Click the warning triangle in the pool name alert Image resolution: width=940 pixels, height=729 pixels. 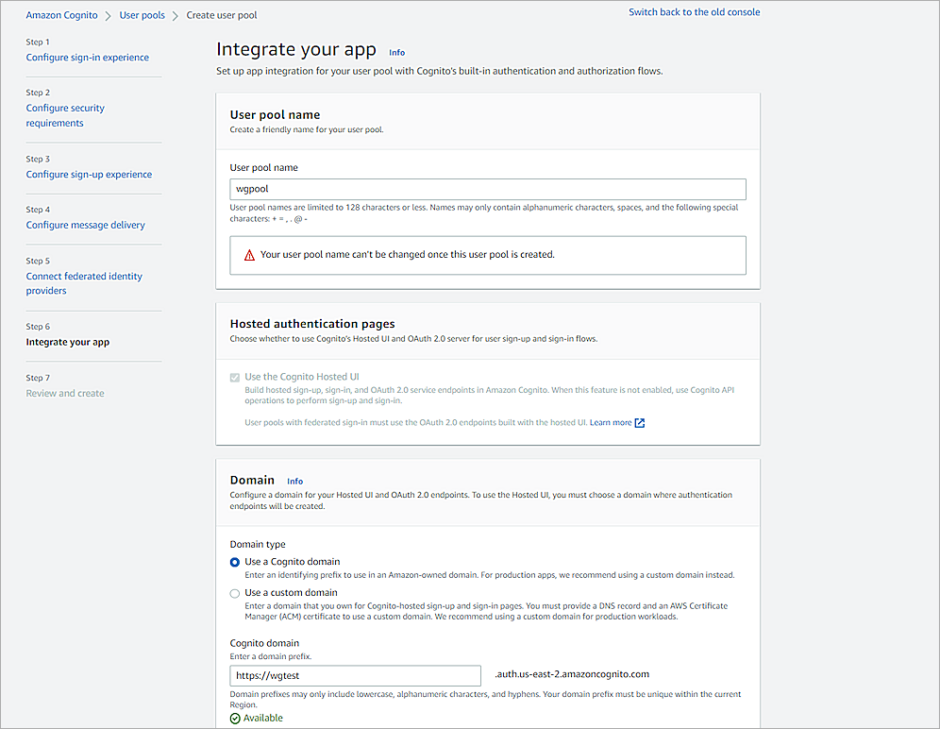pyautogui.click(x=248, y=255)
